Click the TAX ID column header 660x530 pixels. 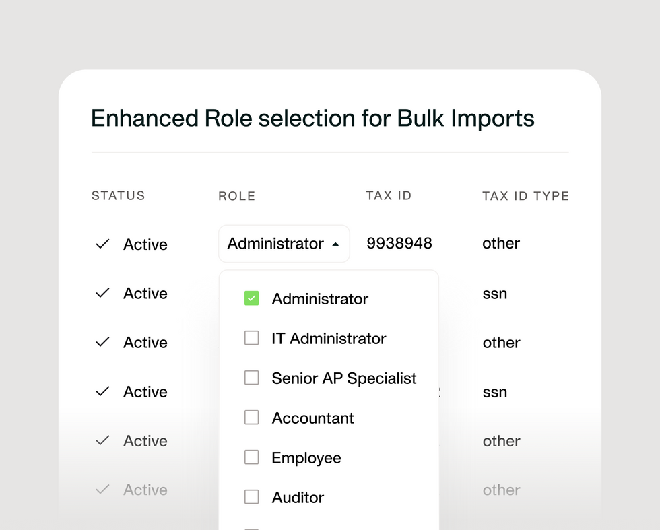click(389, 196)
